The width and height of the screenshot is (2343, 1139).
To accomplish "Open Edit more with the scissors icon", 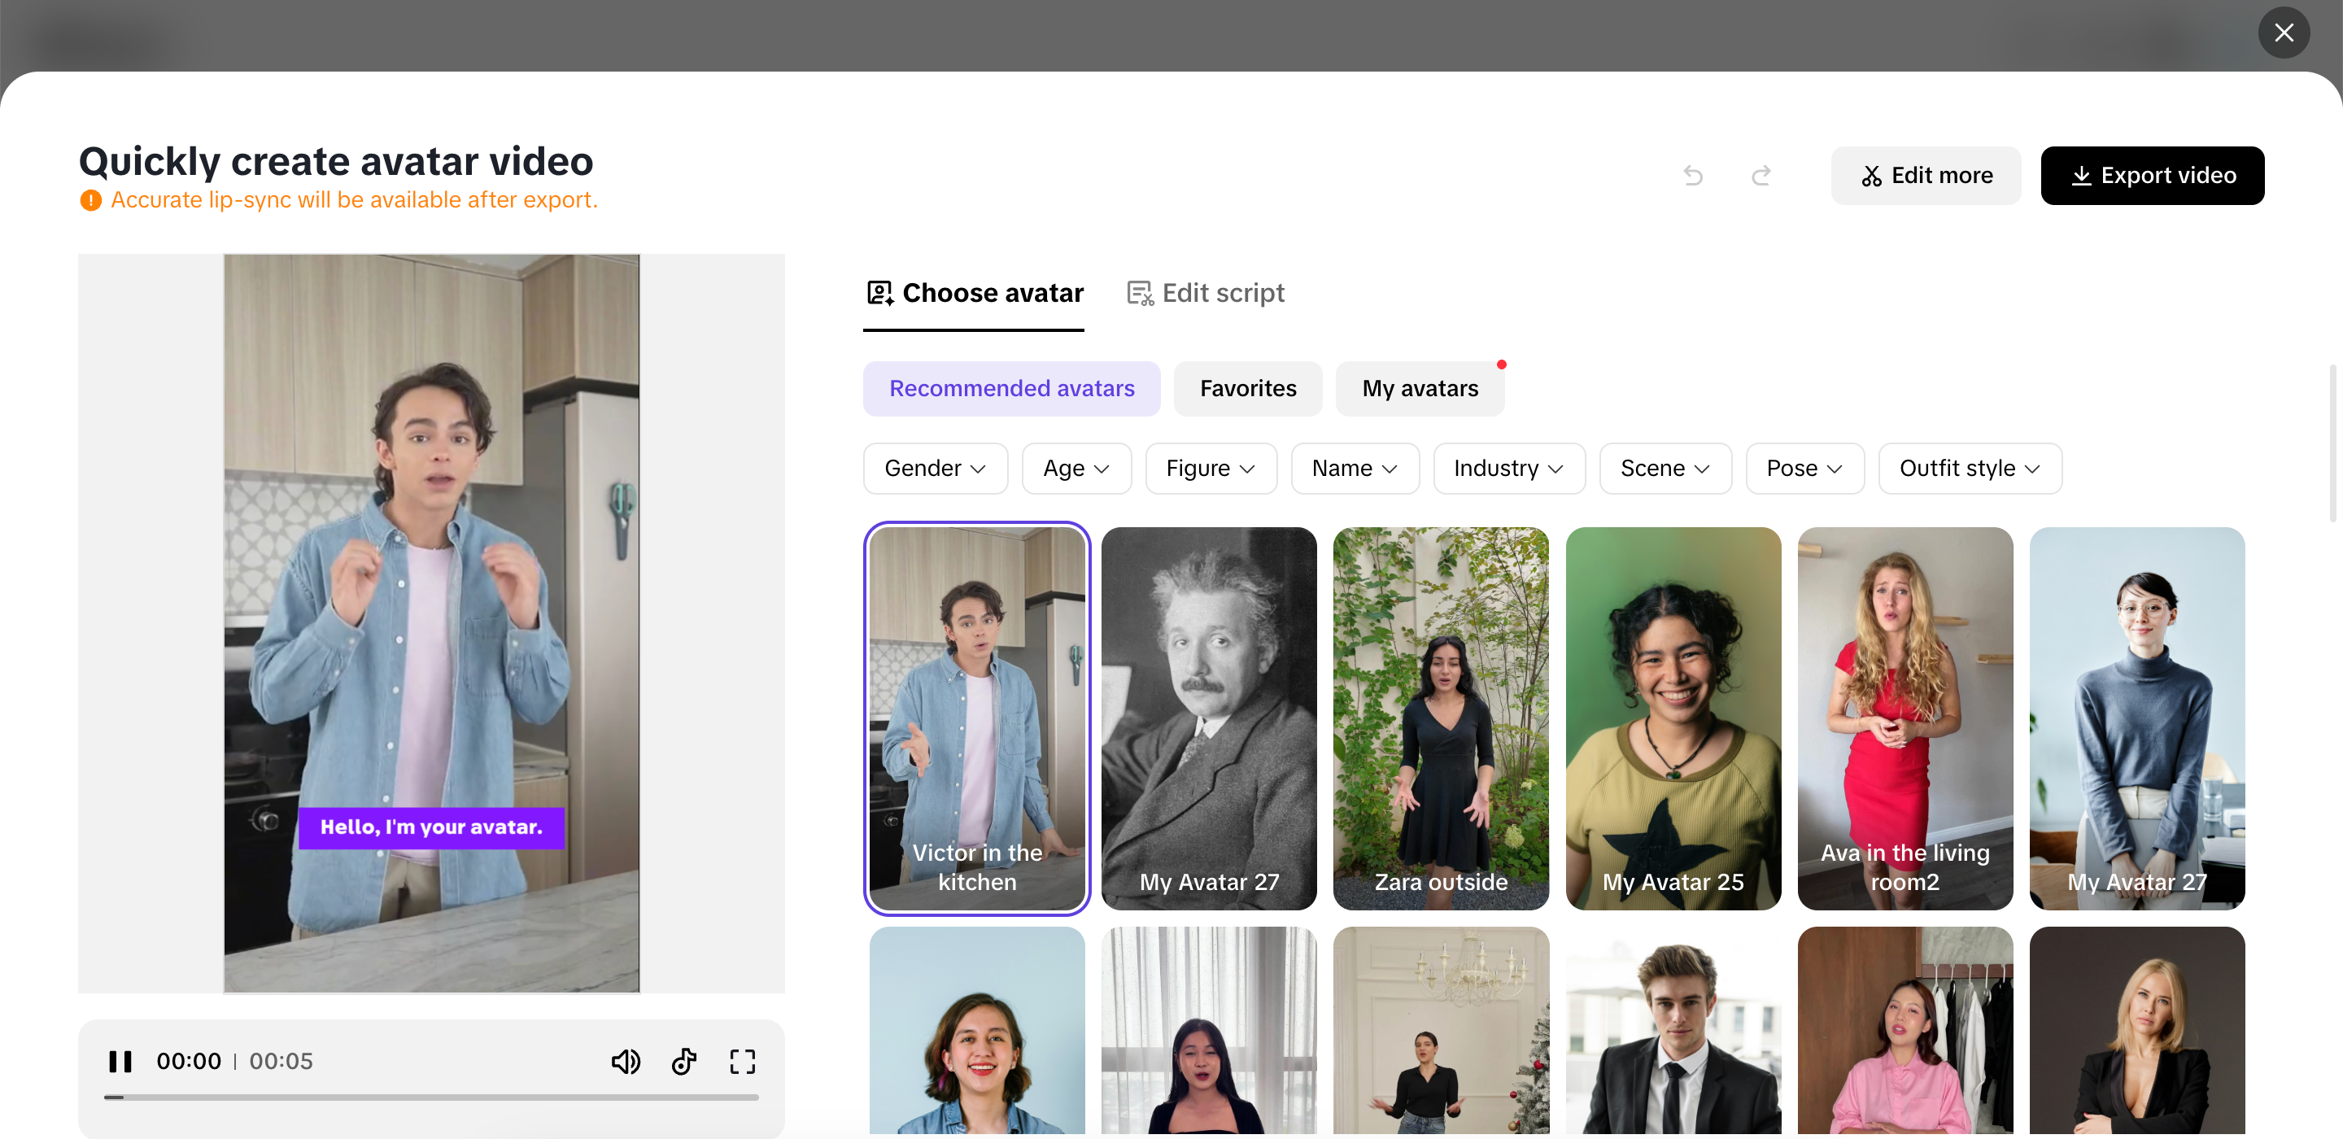I will [1874, 175].
